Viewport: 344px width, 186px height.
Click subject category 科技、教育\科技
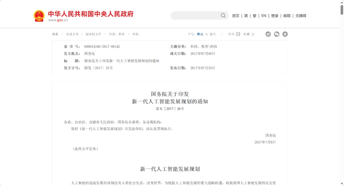203,47
